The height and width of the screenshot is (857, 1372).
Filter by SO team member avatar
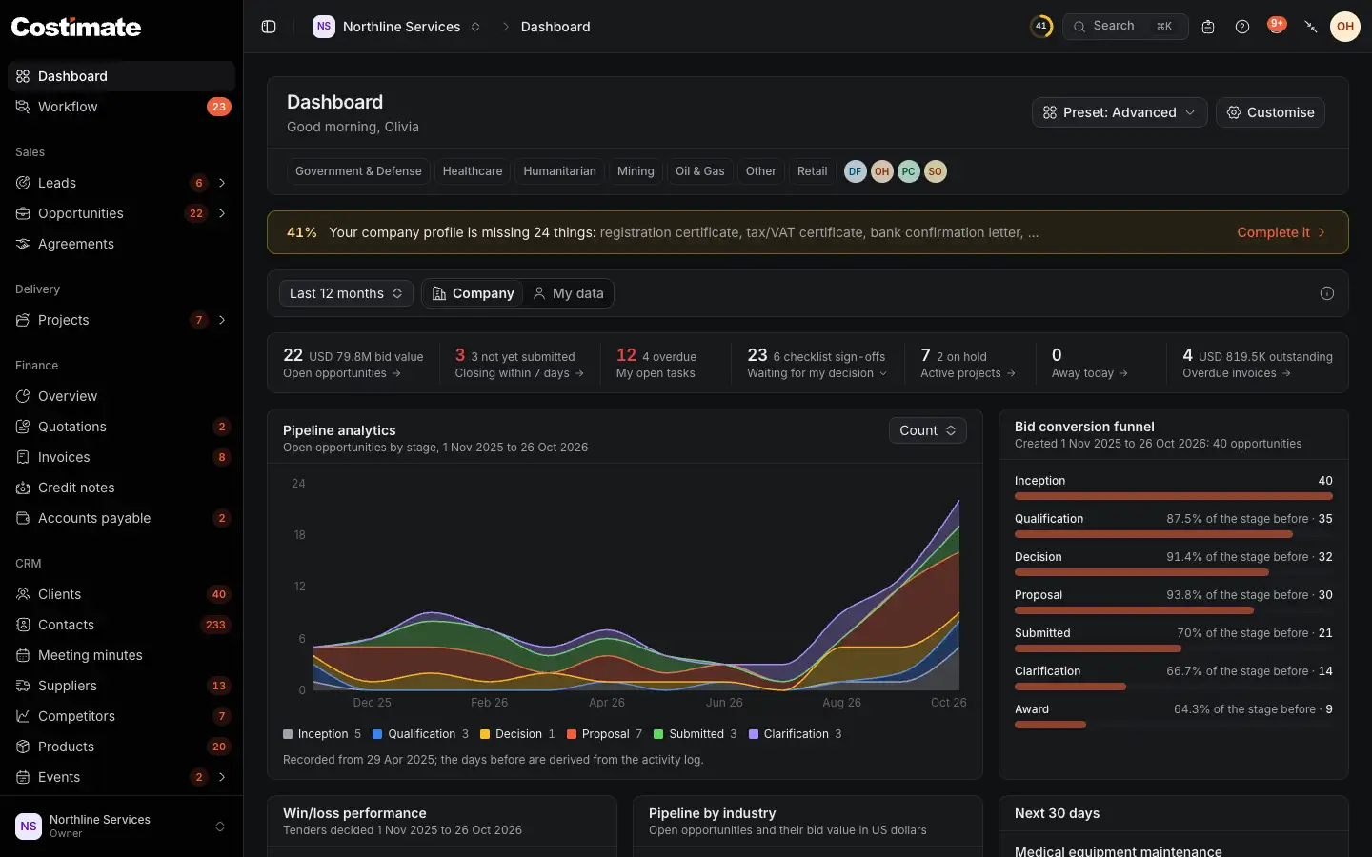pyautogui.click(x=936, y=171)
